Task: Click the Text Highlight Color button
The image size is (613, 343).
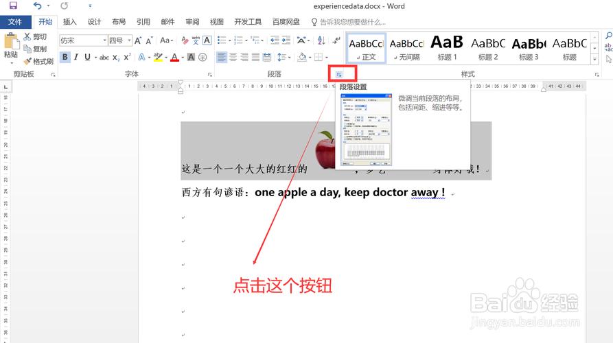Action: [x=158, y=57]
